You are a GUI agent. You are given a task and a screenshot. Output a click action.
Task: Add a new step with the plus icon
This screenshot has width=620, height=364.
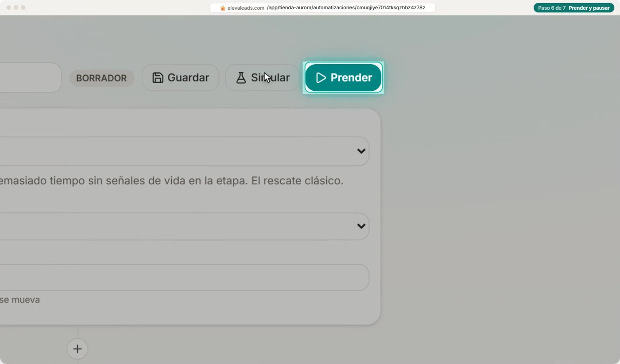[77, 349]
